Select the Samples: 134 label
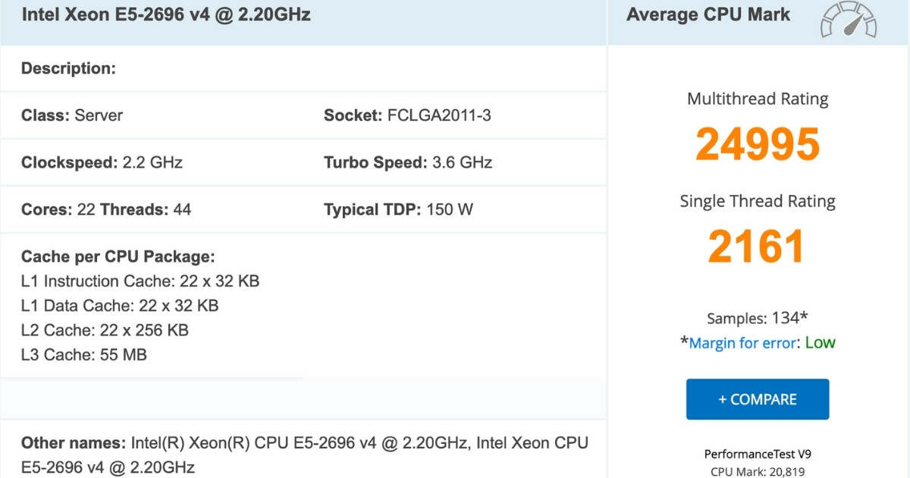The height and width of the screenshot is (478, 910). [x=757, y=318]
